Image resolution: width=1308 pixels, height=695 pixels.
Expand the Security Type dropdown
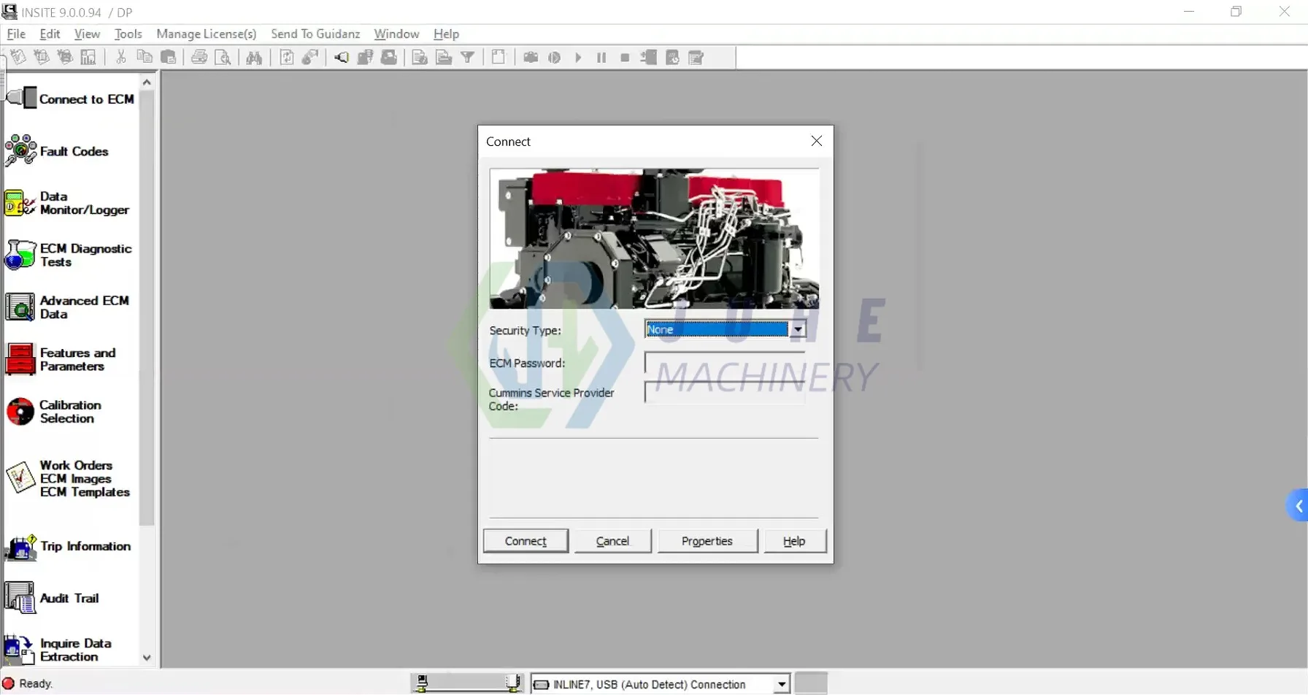point(798,329)
